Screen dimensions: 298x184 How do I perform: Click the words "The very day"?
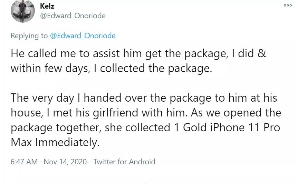coord(42,98)
